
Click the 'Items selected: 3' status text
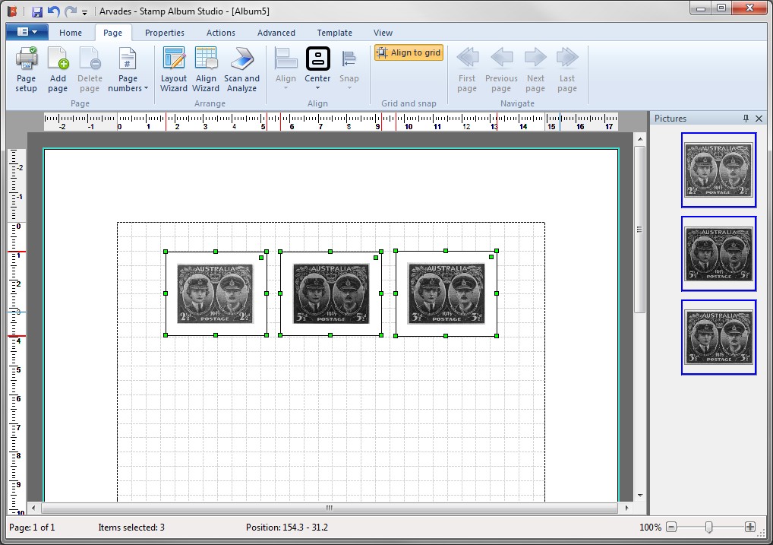131,528
